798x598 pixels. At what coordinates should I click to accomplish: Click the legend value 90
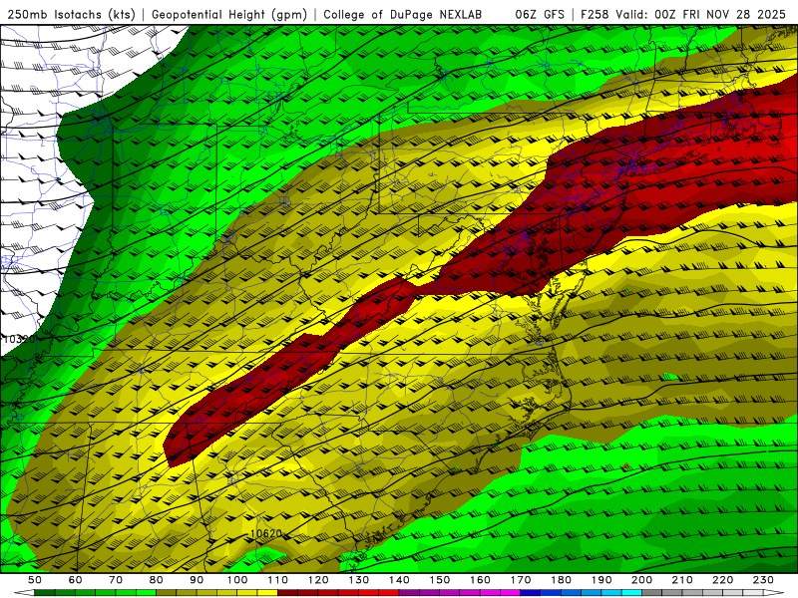point(197,580)
